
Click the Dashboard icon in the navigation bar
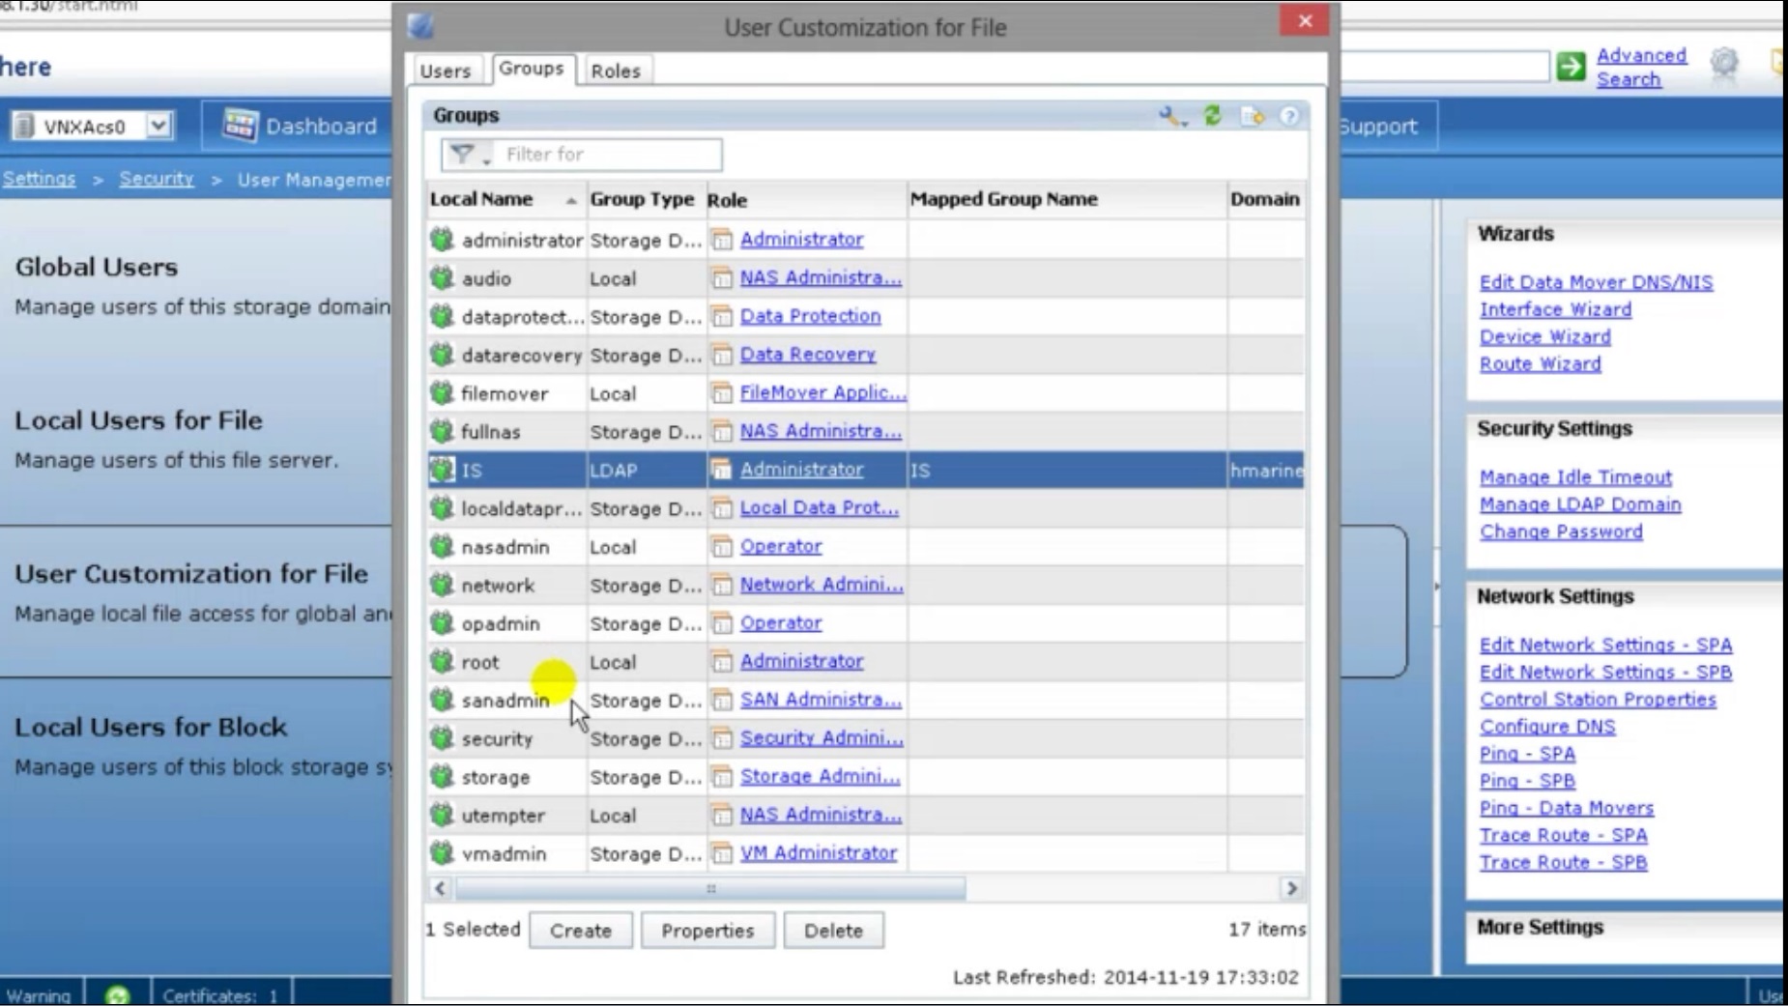point(240,126)
